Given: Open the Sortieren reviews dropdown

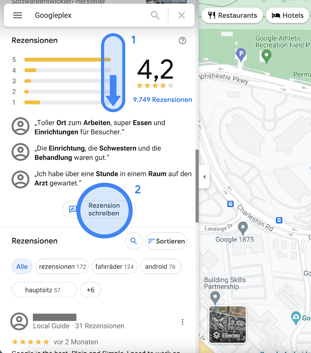Looking at the screenshot, I should (x=166, y=241).
